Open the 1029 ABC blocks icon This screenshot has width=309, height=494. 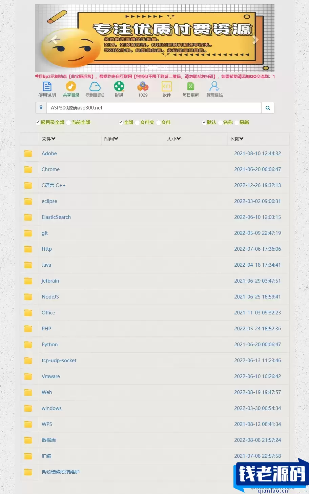[143, 86]
